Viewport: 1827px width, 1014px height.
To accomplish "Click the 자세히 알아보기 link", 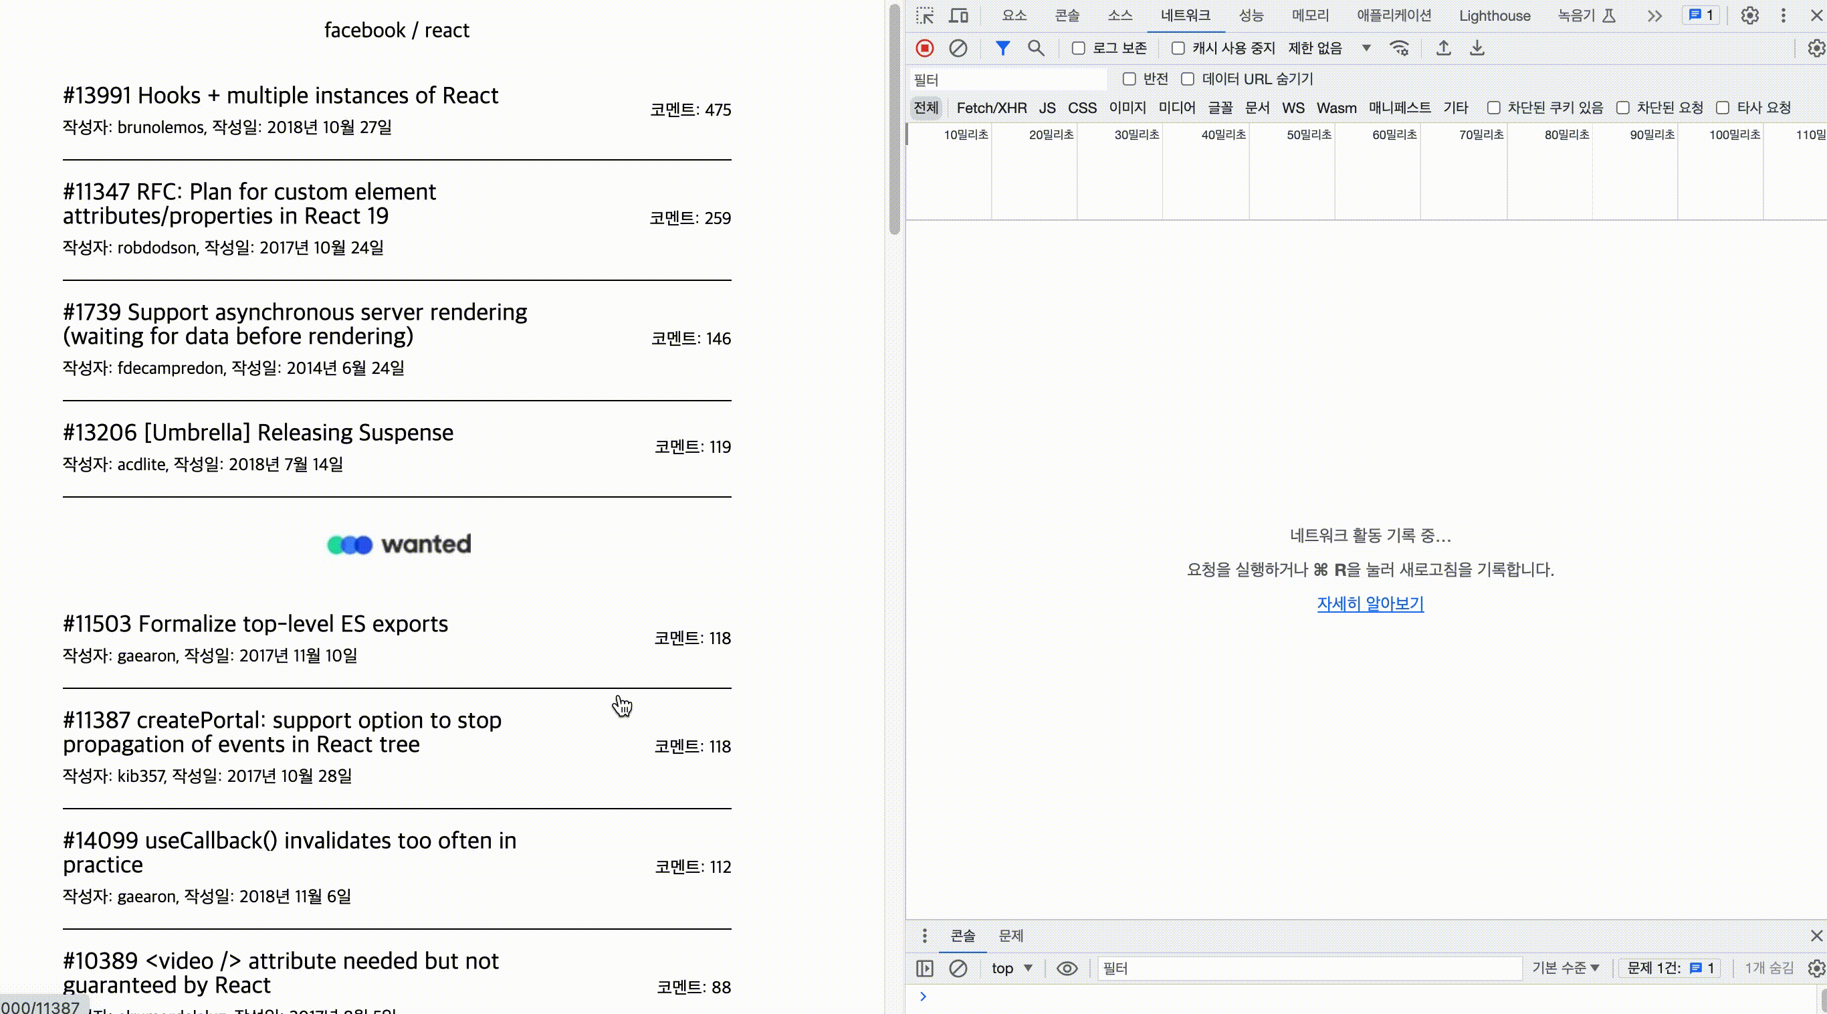I will pyautogui.click(x=1370, y=604).
